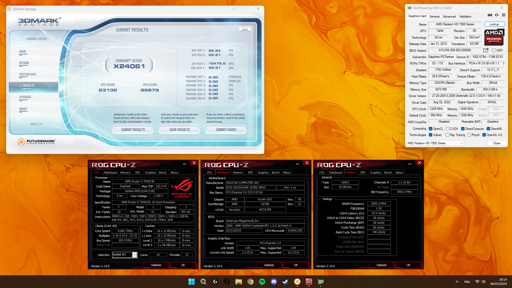The height and width of the screenshot is (288, 512).
Task: Click the SUBMIT RESULTS button
Action: tap(133, 130)
